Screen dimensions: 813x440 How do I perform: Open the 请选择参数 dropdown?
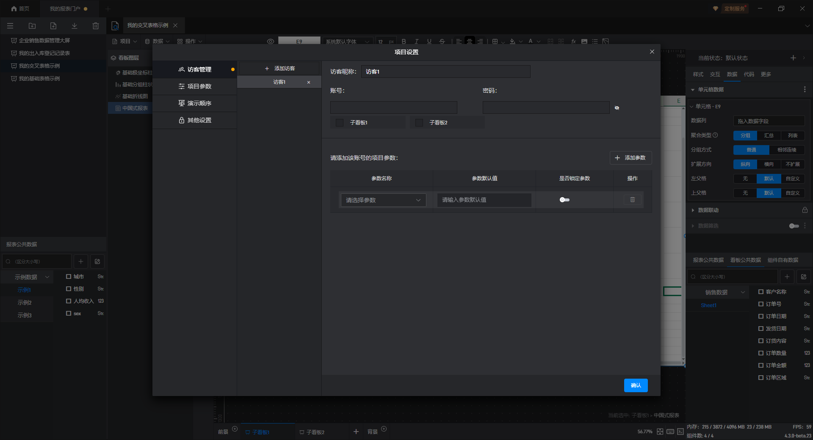pos(383,200)
